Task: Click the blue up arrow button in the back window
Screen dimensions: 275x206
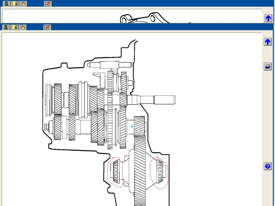Action: coord(268,18)
